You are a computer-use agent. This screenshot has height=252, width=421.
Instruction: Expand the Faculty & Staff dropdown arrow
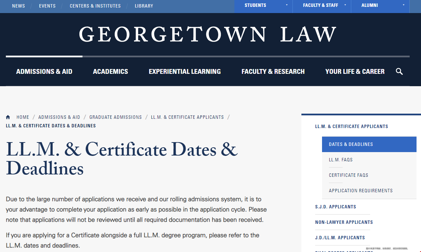[345, 5]
